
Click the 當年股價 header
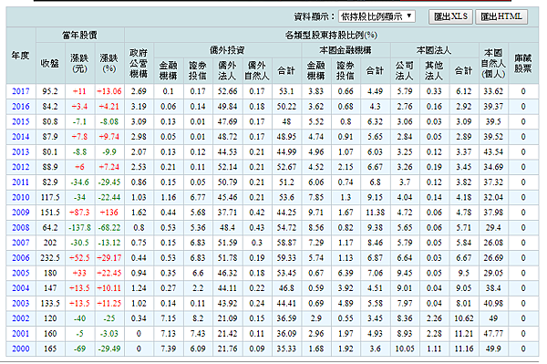[80, 36]
